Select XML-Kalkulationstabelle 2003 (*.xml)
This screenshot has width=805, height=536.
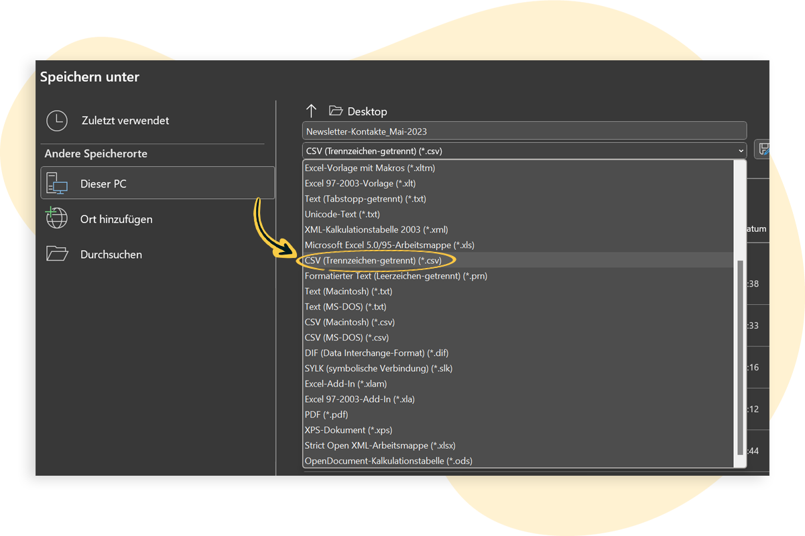376,230
